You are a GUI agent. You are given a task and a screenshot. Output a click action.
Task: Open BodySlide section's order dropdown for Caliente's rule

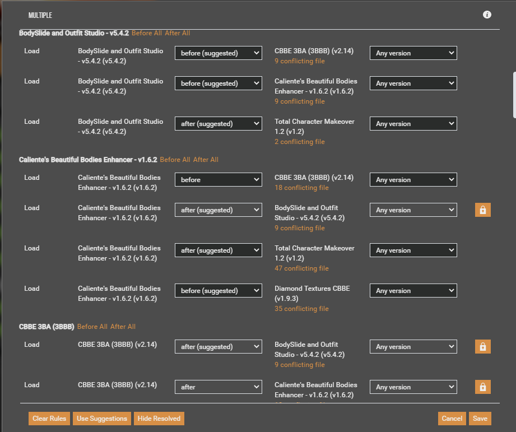point(219,83)
